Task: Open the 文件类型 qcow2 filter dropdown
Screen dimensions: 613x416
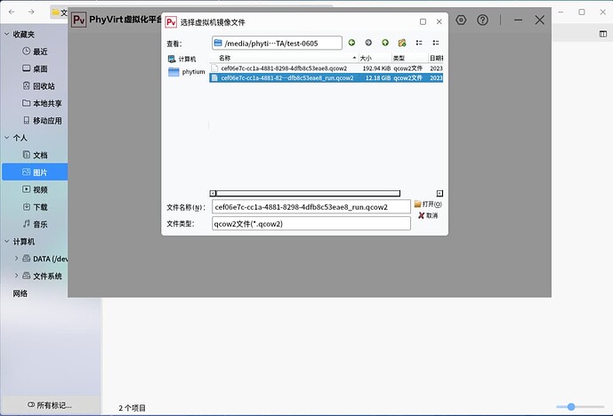Action: 311,224
